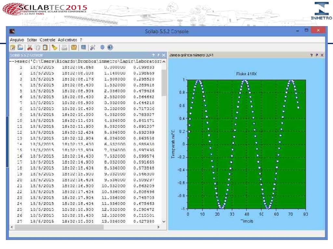
Task: Click the Scilab logo in title bar
Action: 12,31
